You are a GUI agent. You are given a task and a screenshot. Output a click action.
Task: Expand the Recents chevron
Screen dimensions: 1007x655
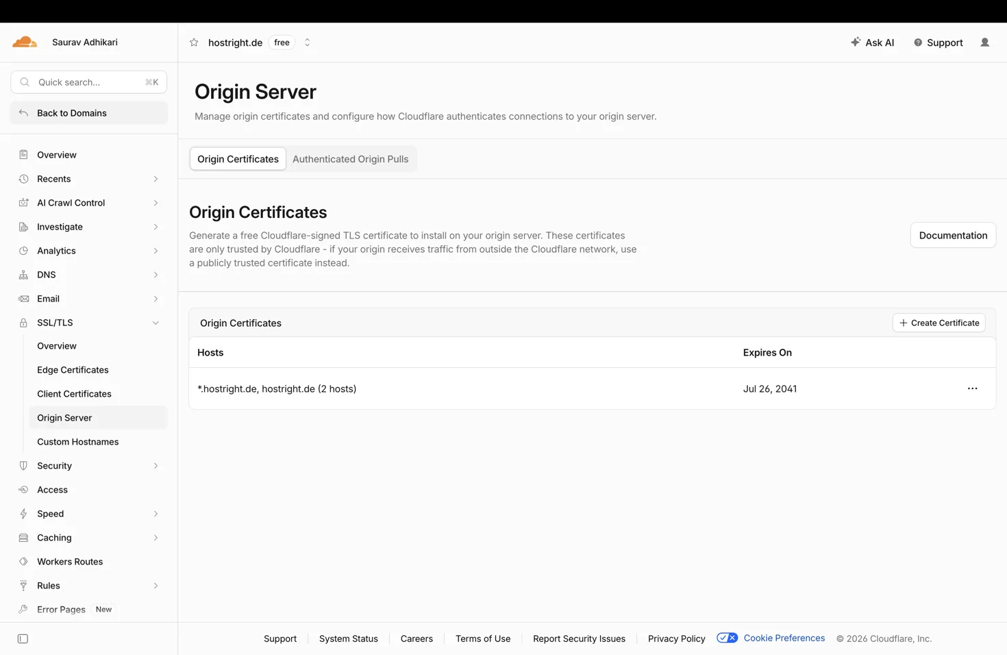point(156,179)
